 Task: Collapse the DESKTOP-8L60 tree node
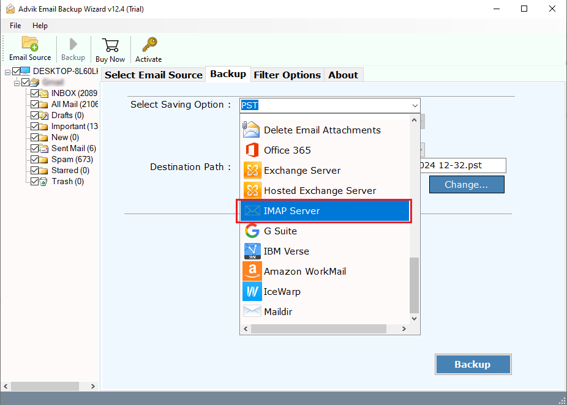tap(7, 73)
